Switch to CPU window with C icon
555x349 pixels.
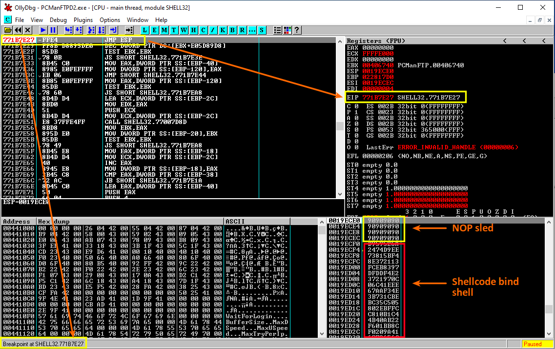click(203, 30)
